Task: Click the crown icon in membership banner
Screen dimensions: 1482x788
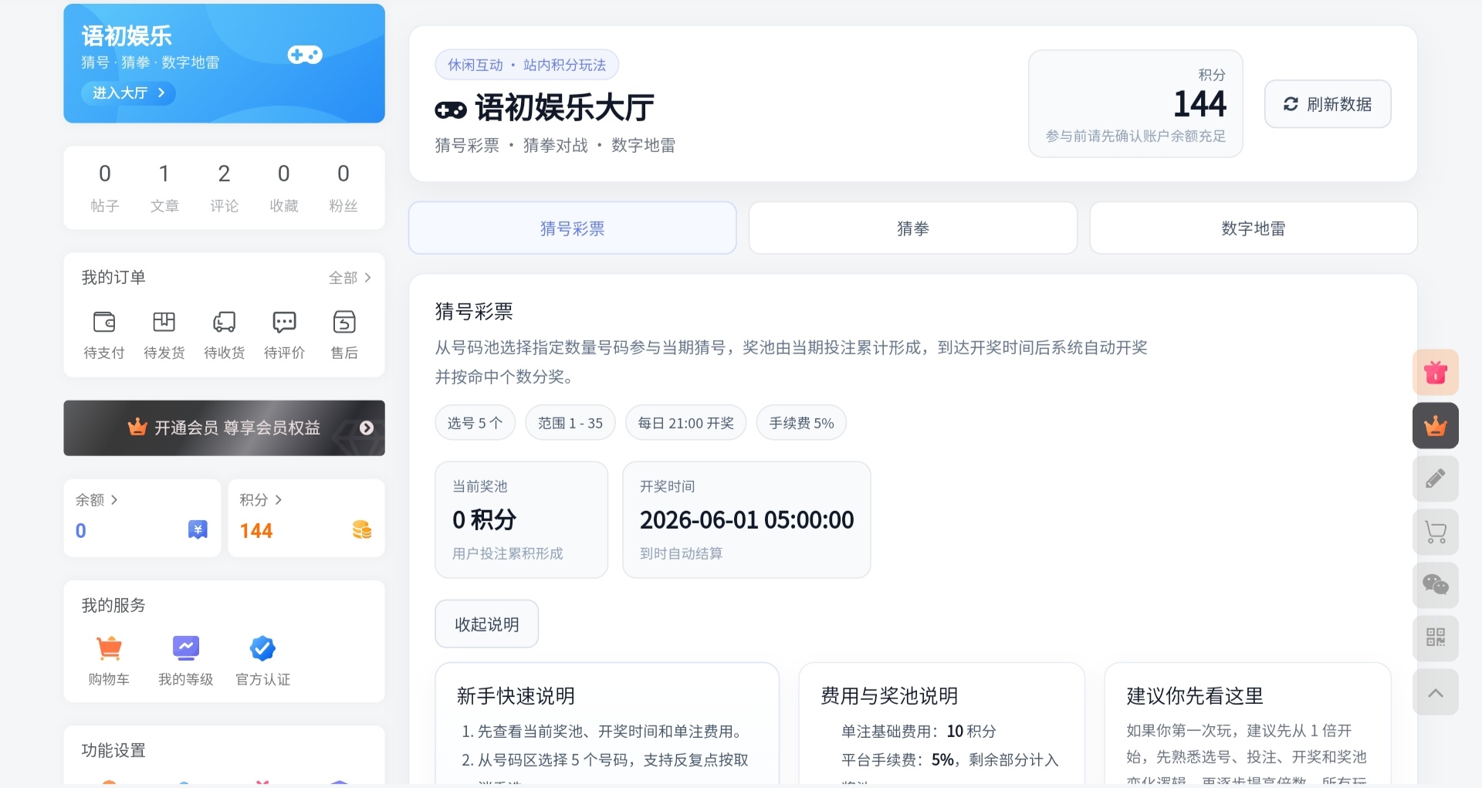Action: 137,427
